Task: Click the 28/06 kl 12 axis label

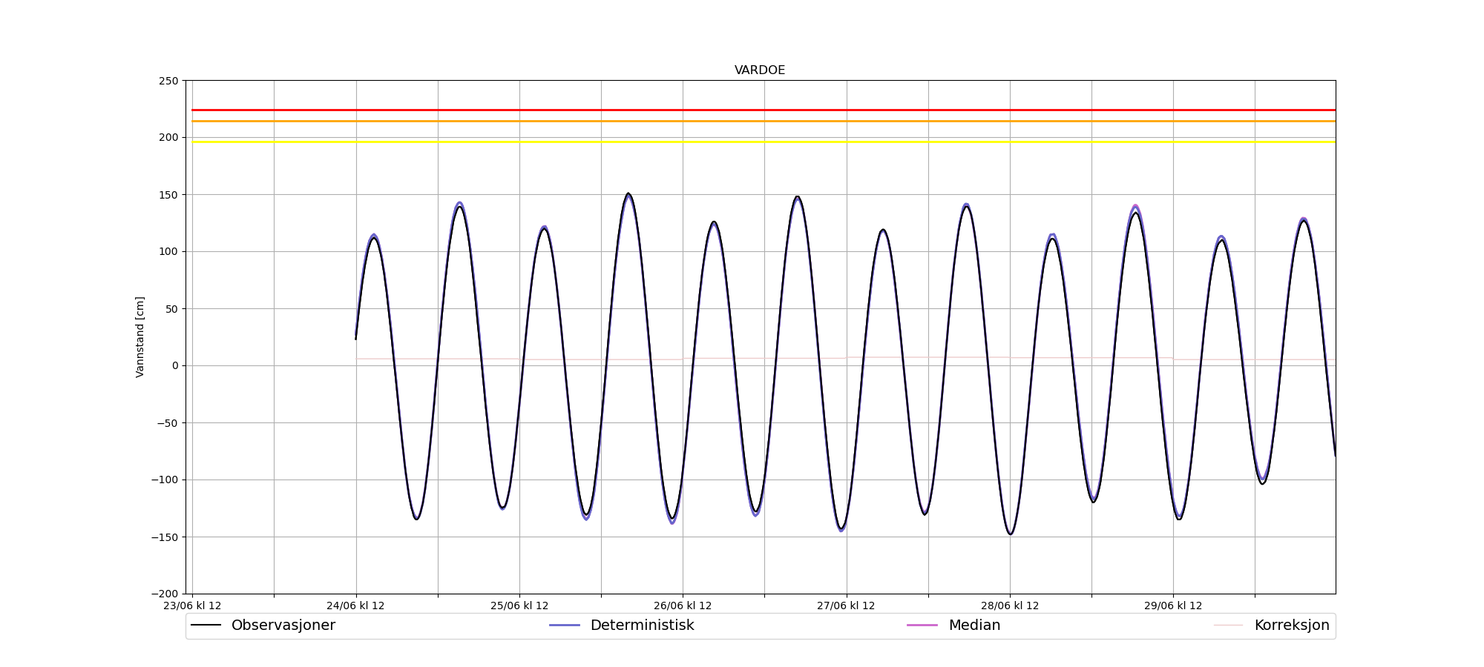Action: click(1010, 605)
